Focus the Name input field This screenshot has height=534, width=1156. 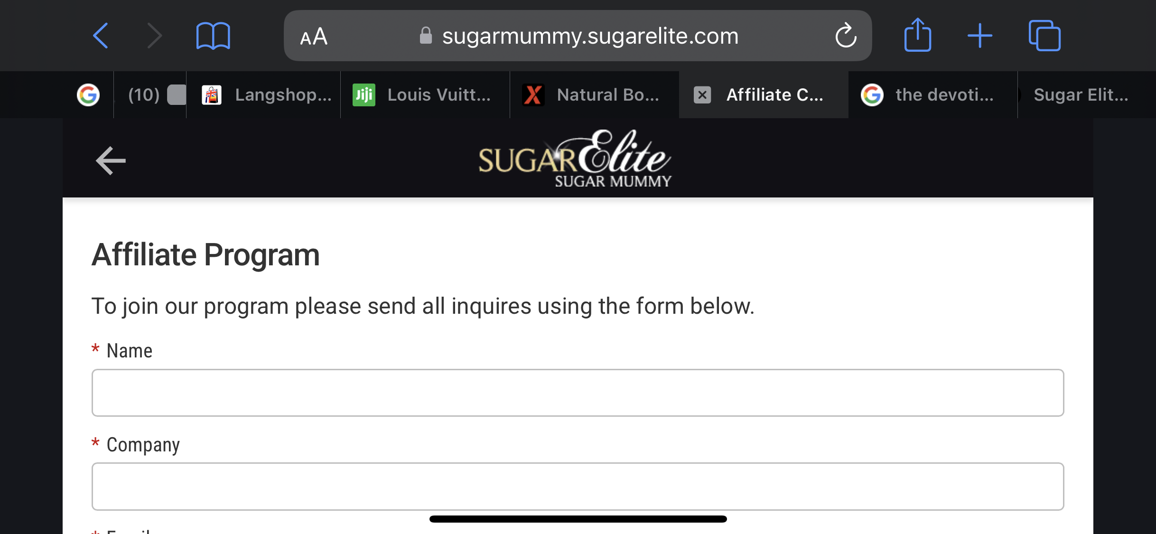pos(578,393)
